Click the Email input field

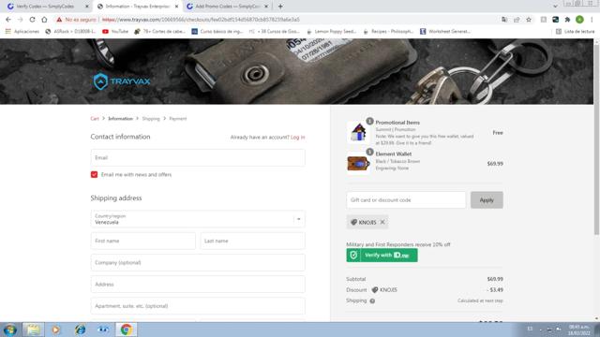tap(198, 158)
